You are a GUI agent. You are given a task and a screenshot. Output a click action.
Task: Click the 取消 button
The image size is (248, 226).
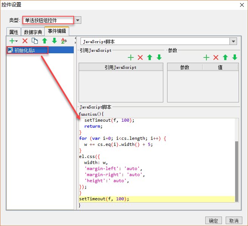click(234, 220)
